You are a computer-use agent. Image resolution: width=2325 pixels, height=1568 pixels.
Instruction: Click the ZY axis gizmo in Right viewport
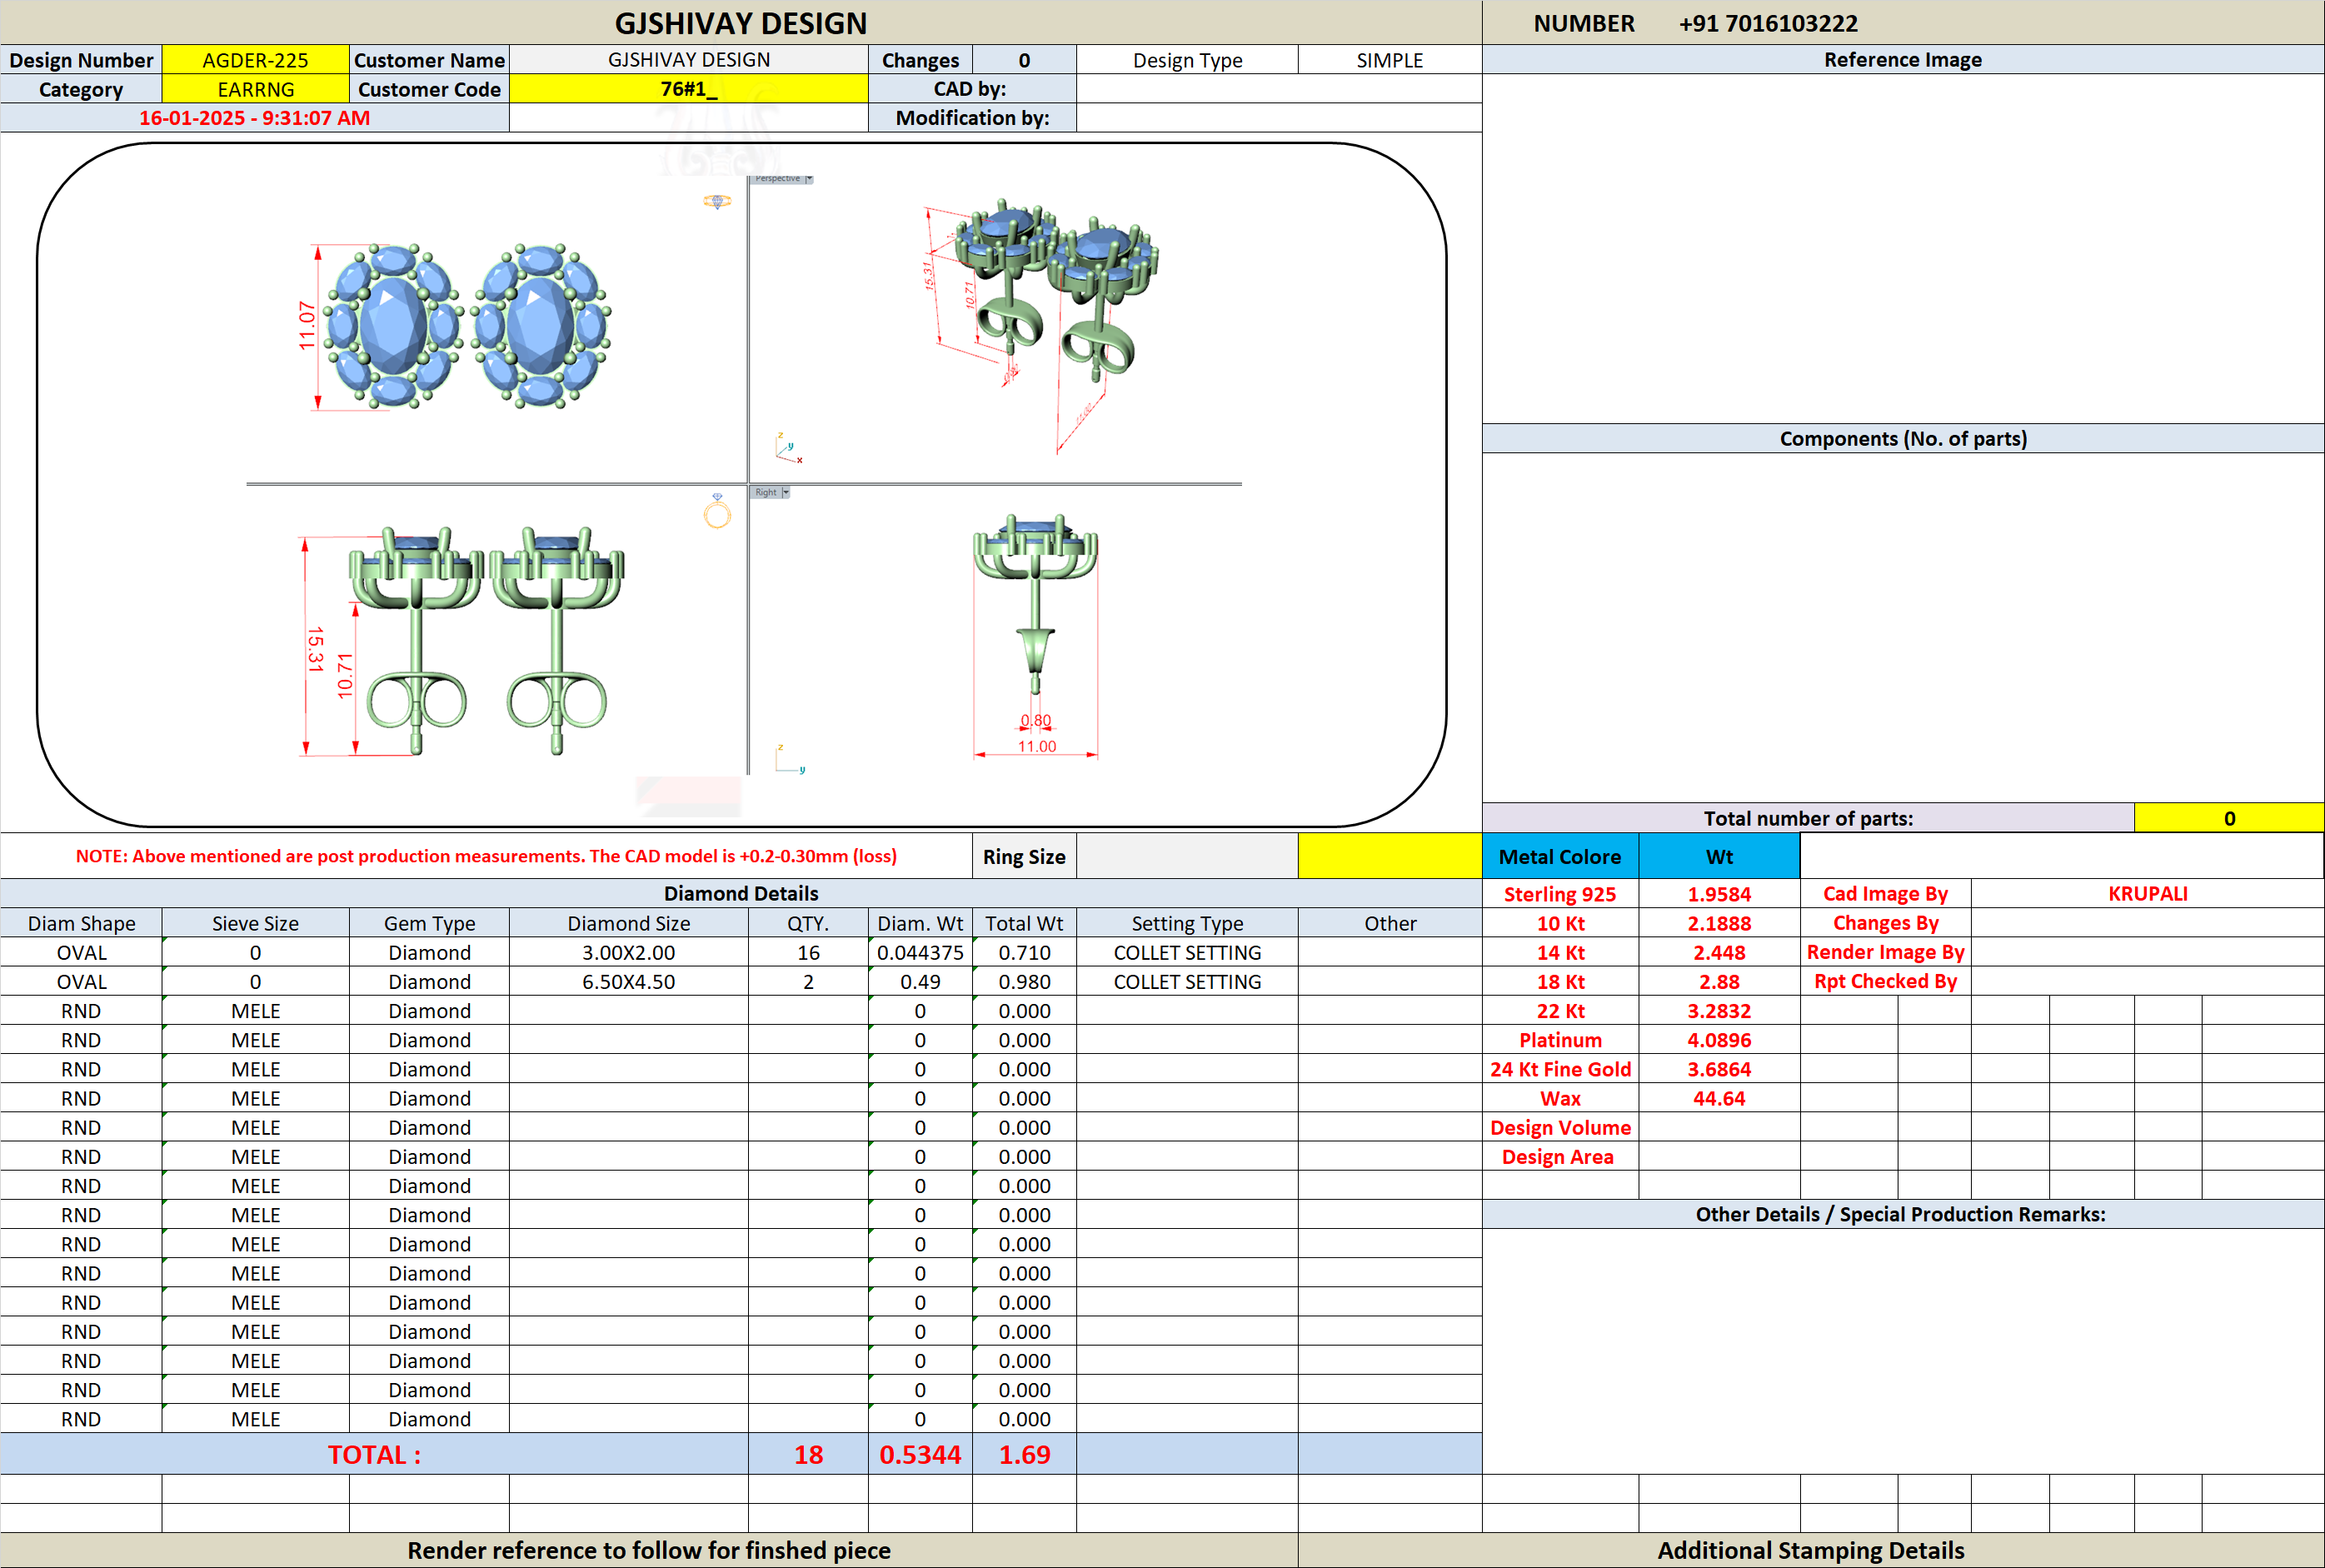click(x=790, y=759)
